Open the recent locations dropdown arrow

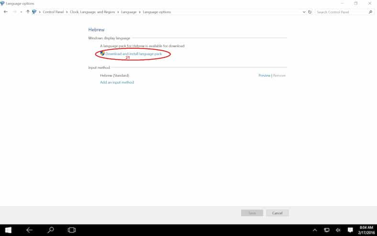[21, 12]
